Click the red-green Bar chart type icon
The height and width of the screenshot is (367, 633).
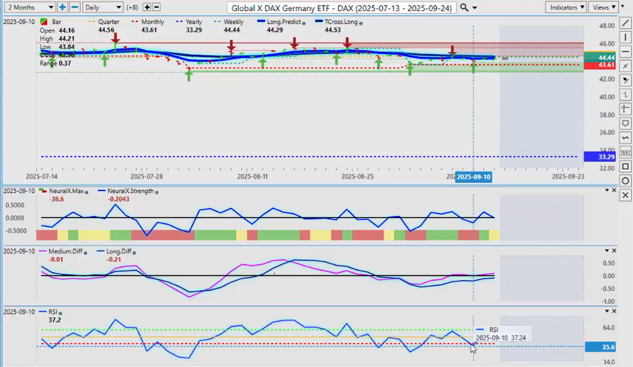point(43,22)
